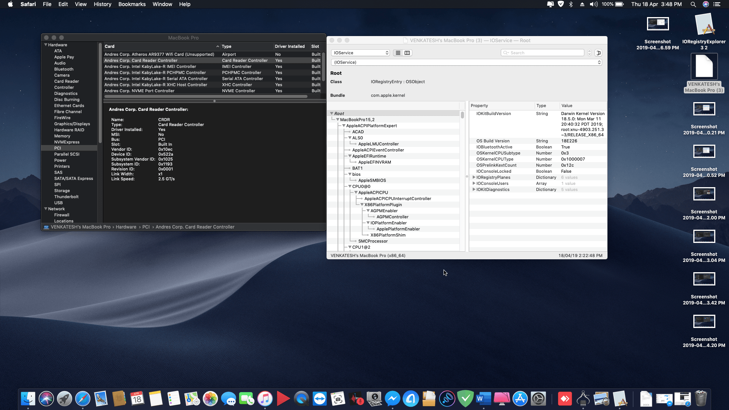
Task: Open the History menu
Action: click(102, 4)
